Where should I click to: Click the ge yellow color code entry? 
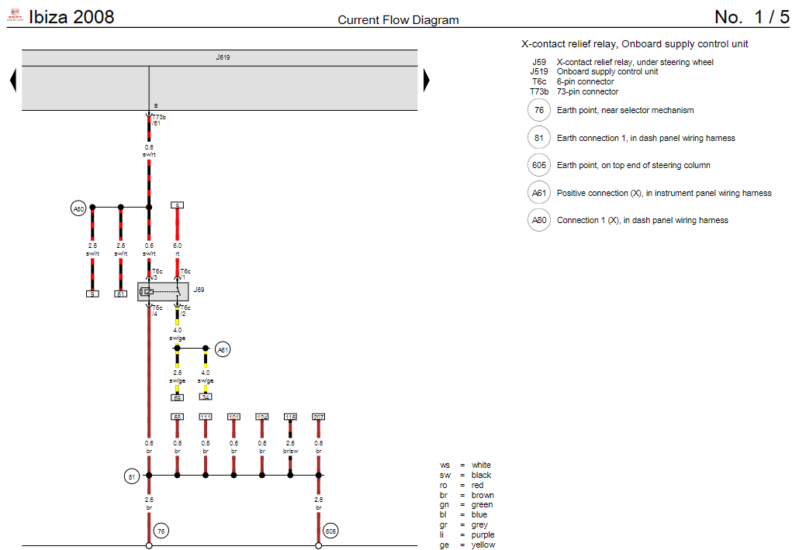pyautogui.click(x=466, y=545)
